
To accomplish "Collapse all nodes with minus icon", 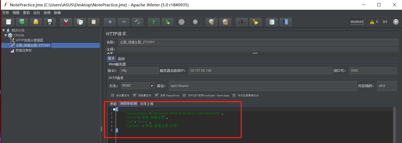I will coord(124,22).
